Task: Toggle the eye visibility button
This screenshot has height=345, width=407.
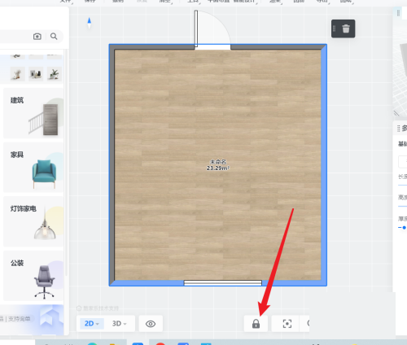Action: pos(151,324)
